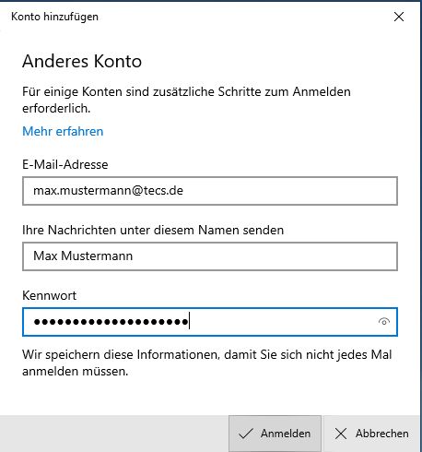
Task: Open the Mehr erfahren link
Action: (63, 131)
